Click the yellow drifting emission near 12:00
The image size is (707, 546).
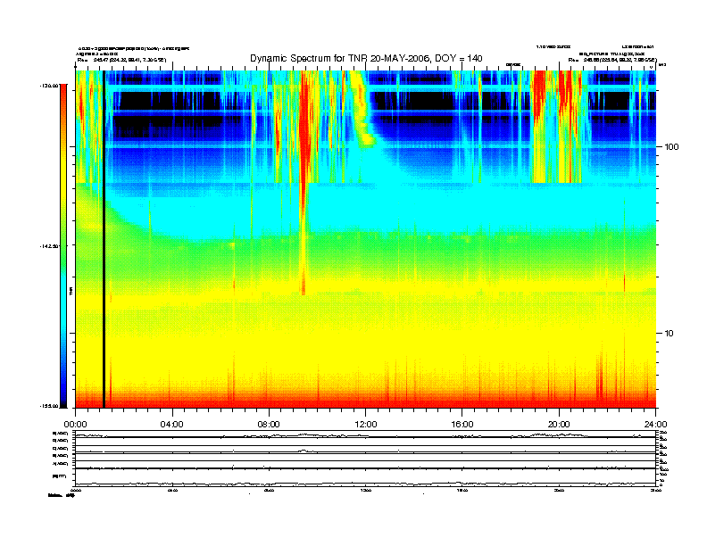pyautogui.click(x=362, y=111)
